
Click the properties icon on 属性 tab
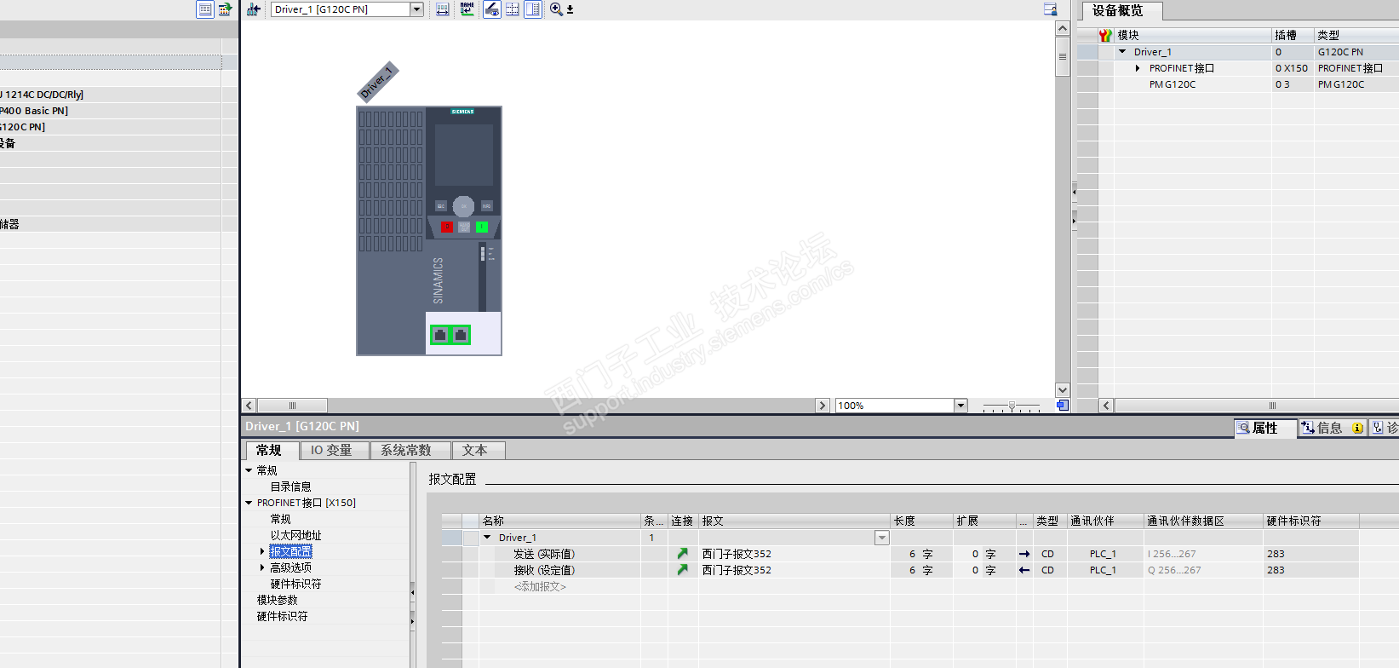[1243, 428]
